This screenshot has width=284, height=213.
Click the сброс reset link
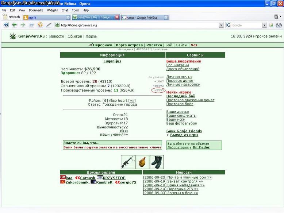tap(123, 131)
